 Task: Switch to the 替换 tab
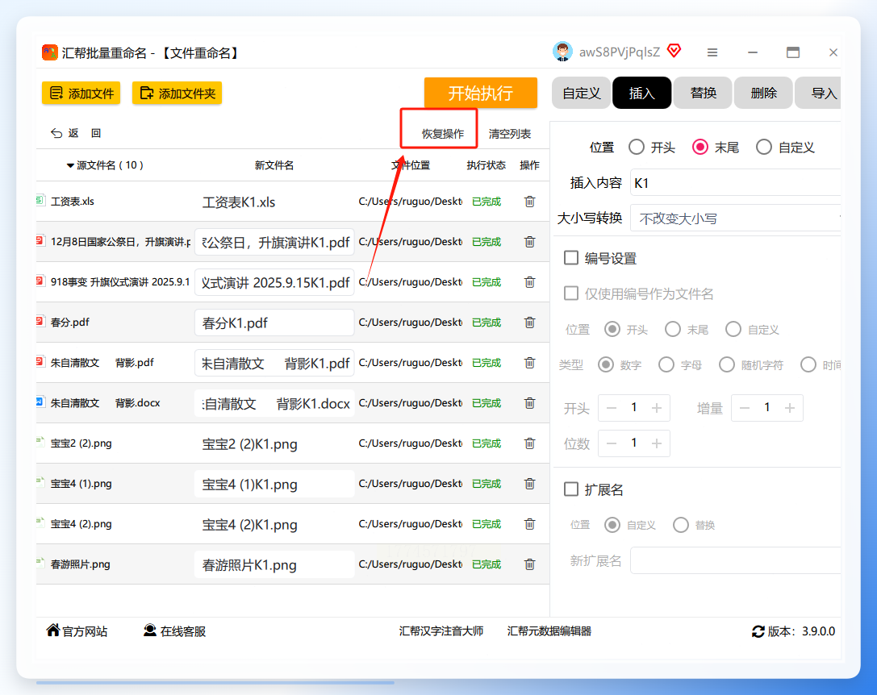703,93
